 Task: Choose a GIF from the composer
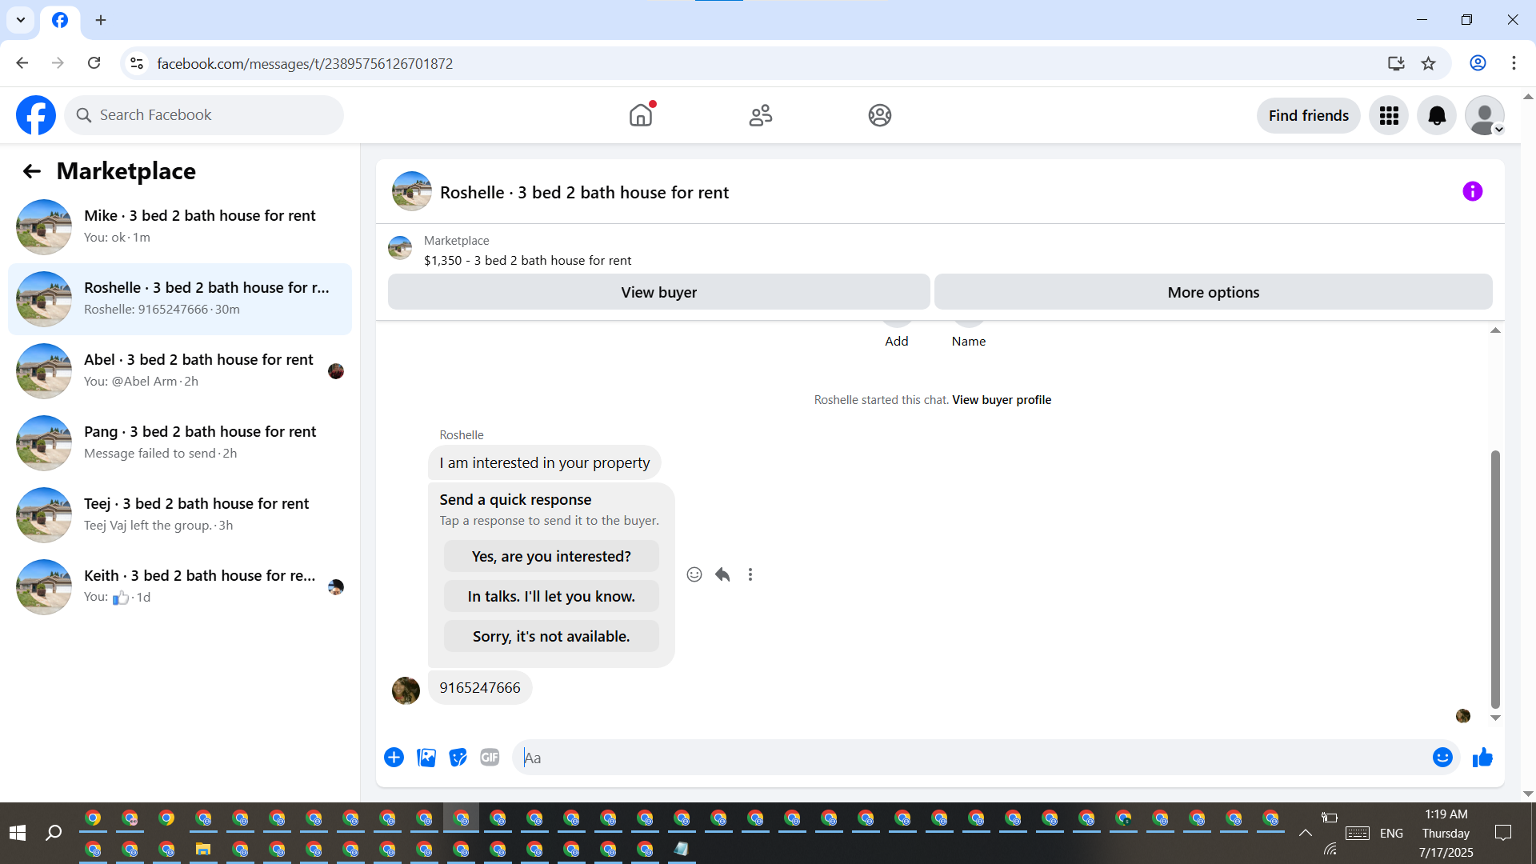coord(490,758)
